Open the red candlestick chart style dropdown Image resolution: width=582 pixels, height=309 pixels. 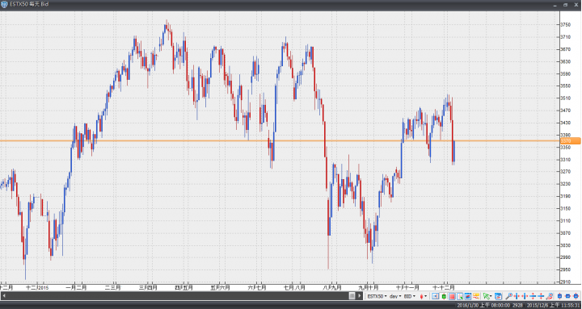coord(424,296)
